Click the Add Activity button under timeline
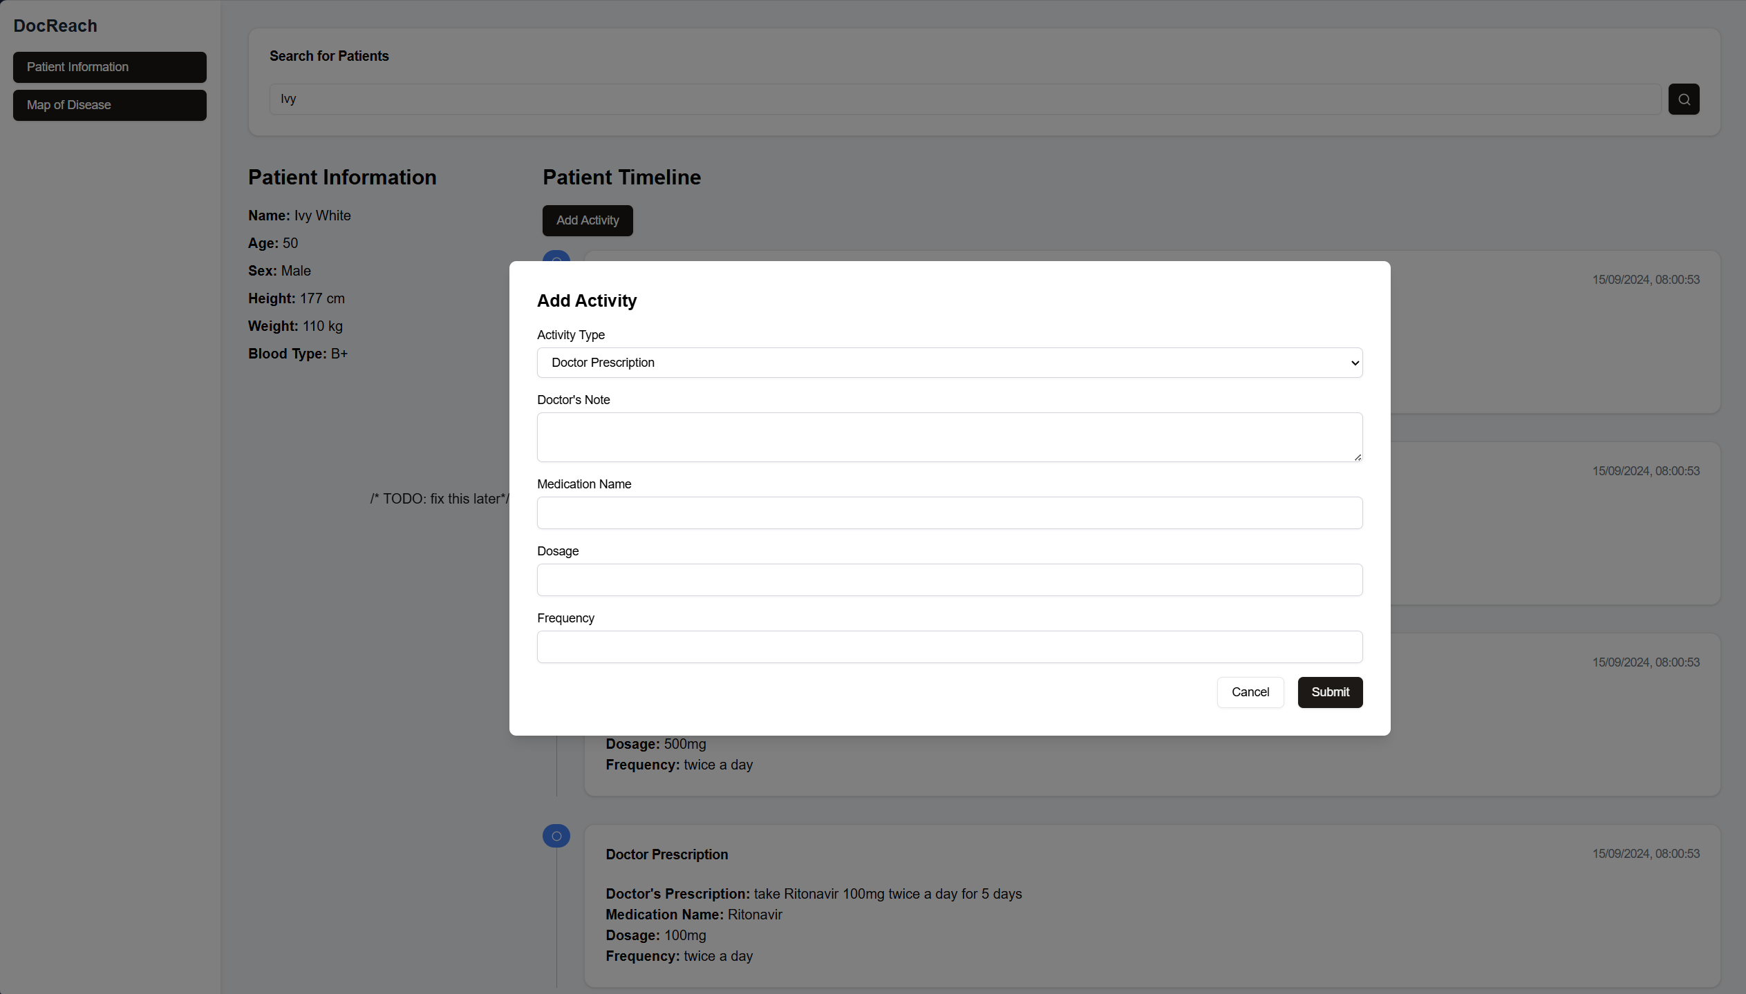Viewport: 1746px width, 994px height. 587,220
